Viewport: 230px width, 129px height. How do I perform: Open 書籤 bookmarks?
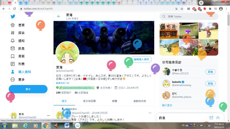click(18, 56)
